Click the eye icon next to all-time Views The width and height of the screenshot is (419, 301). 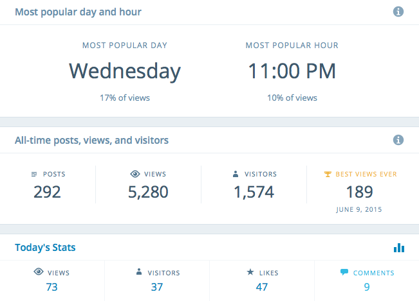[135, 174]
